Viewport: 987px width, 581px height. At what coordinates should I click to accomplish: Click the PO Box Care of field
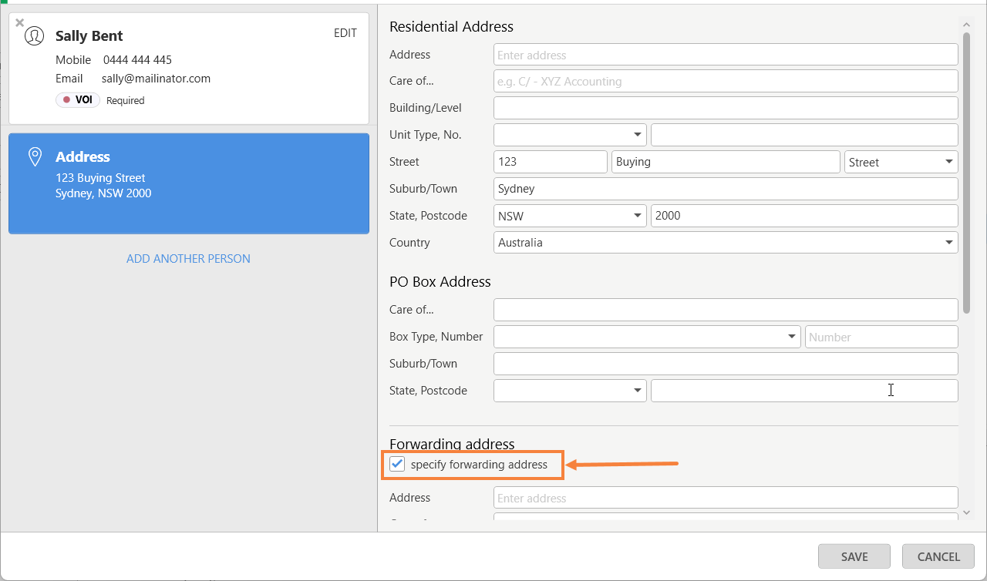[726, 310]
